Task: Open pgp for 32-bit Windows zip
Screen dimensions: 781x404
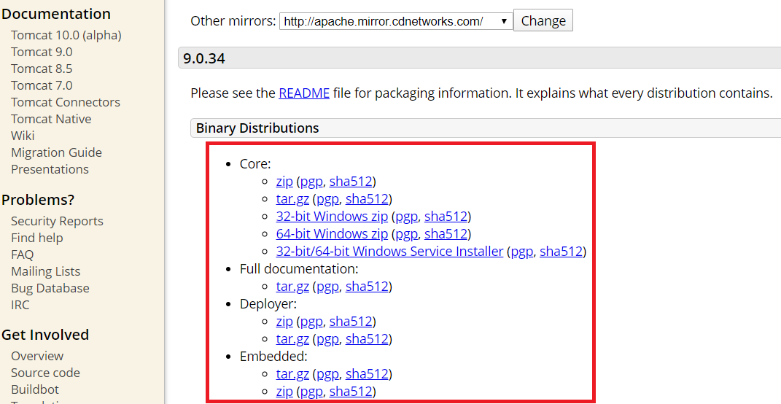Action: pos(407,217)
